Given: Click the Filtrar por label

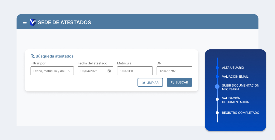Looking at the screenshot, I should 38,63.
